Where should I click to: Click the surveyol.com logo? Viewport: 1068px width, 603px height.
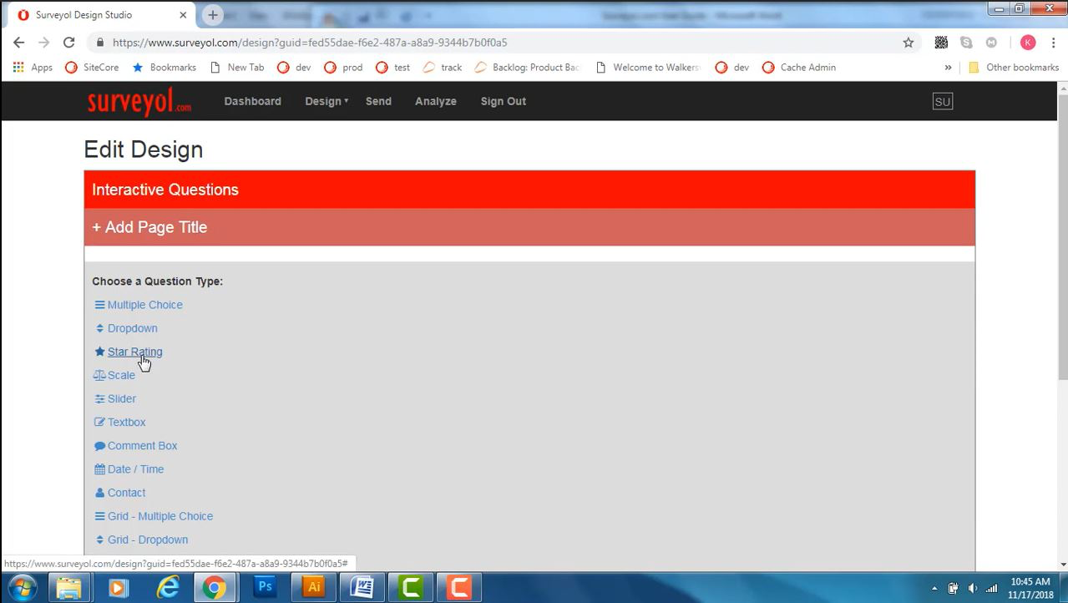tap(139, 101)
